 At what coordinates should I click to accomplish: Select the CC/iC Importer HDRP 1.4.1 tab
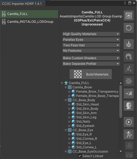[x=23, y=4]
